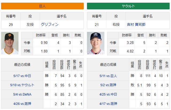Open the 5/17 vs.中日 game result
The height and width of the screenshot is (110, 171).
tap(22, 76)
